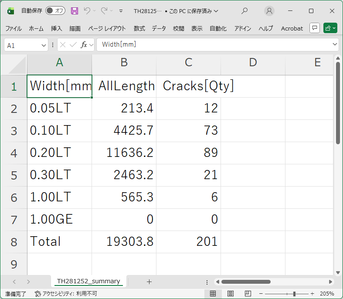Click horizontal scrollbar right arrow
343x299 pixels.
coord(330,282)
